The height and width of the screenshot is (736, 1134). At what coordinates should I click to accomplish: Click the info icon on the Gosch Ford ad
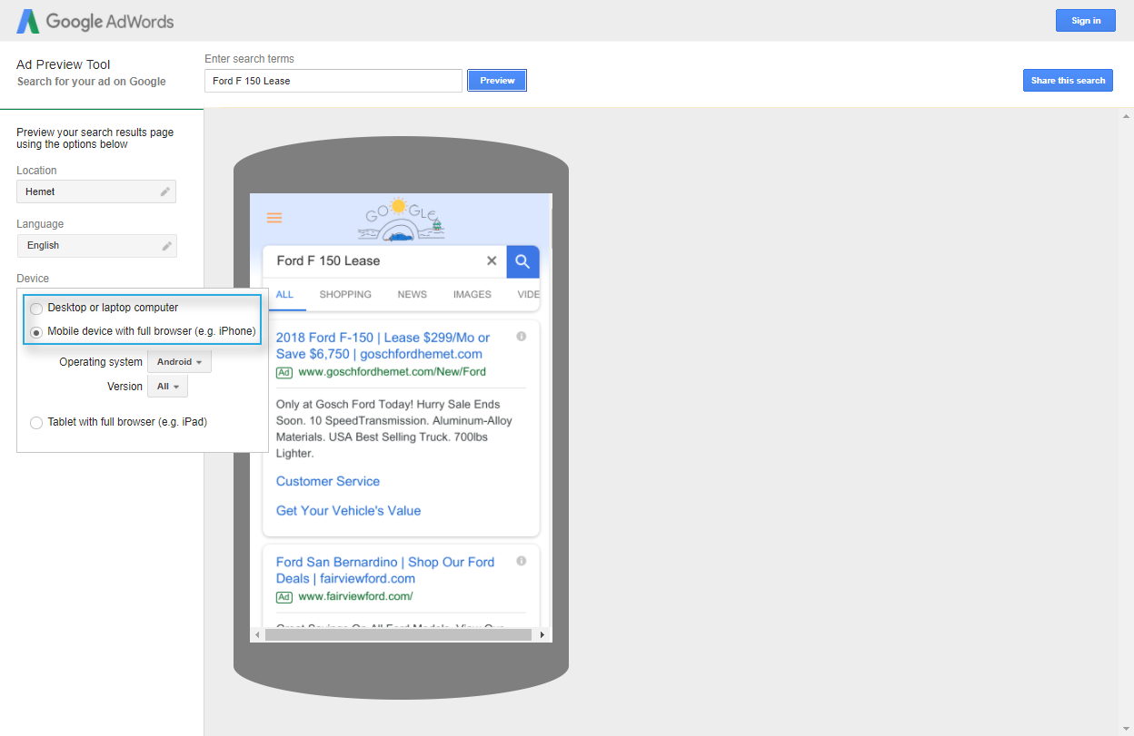tap(521, 336)
